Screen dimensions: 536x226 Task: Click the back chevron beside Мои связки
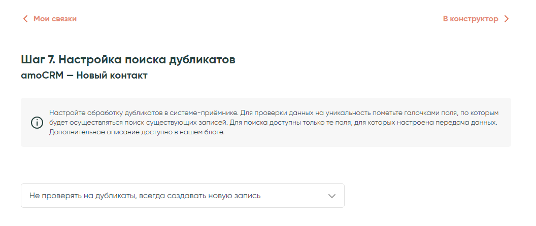tap(25, 19)
